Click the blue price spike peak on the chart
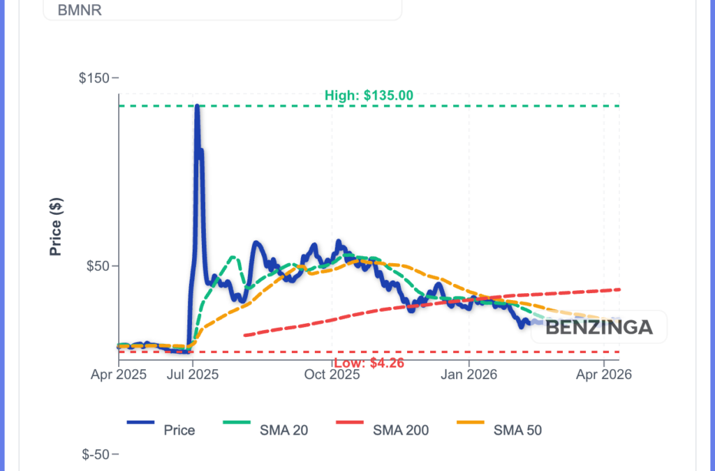 [197, 105]
